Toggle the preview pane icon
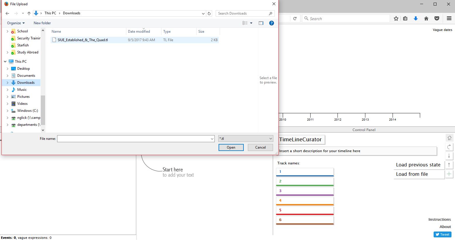This screenshot has width=455, height=240. pyautogui.click(x=261, y=23)
